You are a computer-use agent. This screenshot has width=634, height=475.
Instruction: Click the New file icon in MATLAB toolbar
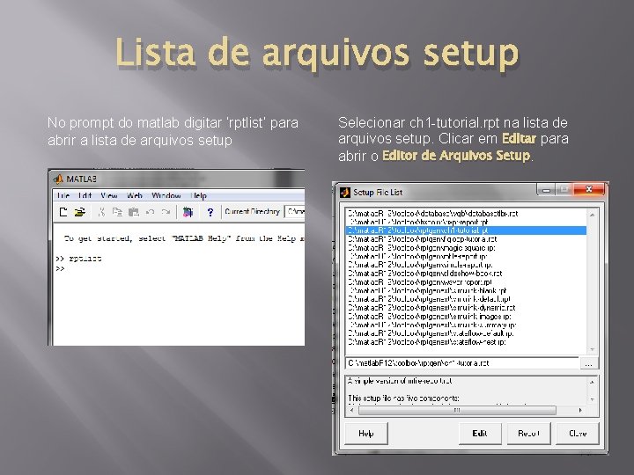coord(63,212)
